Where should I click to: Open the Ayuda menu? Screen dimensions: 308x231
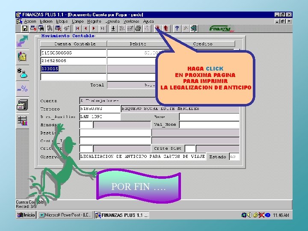148,21
